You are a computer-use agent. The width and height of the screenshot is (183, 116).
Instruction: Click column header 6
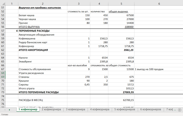159,4
